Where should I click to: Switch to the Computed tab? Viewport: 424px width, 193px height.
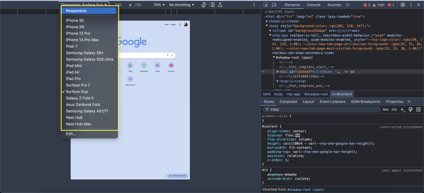pos(288,101)
